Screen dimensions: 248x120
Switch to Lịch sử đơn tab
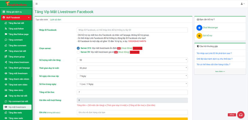tap(56, 20)
